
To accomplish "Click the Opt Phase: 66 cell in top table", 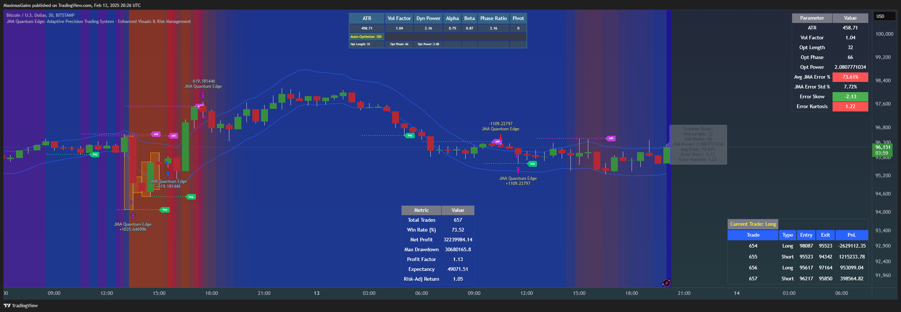I will (x=399, y=44).
